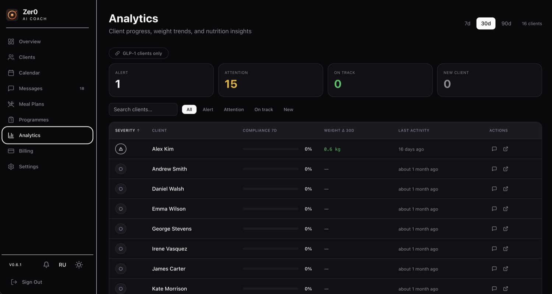
Task: Open external link icon for Alex Kim
Action: (506, 149)
